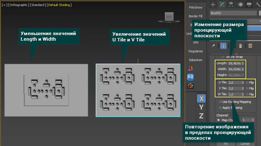
Task: Click the Box002 object name field
Action: coord(233,13)
